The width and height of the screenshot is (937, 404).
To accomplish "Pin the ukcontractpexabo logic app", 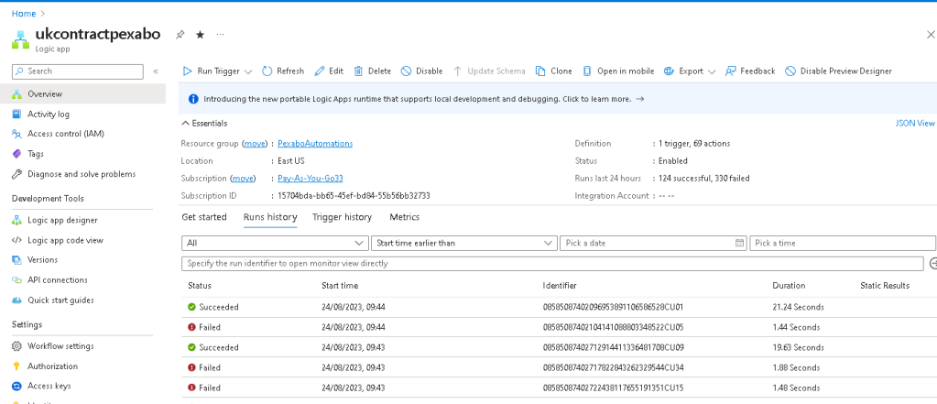I will coord(180,35).
